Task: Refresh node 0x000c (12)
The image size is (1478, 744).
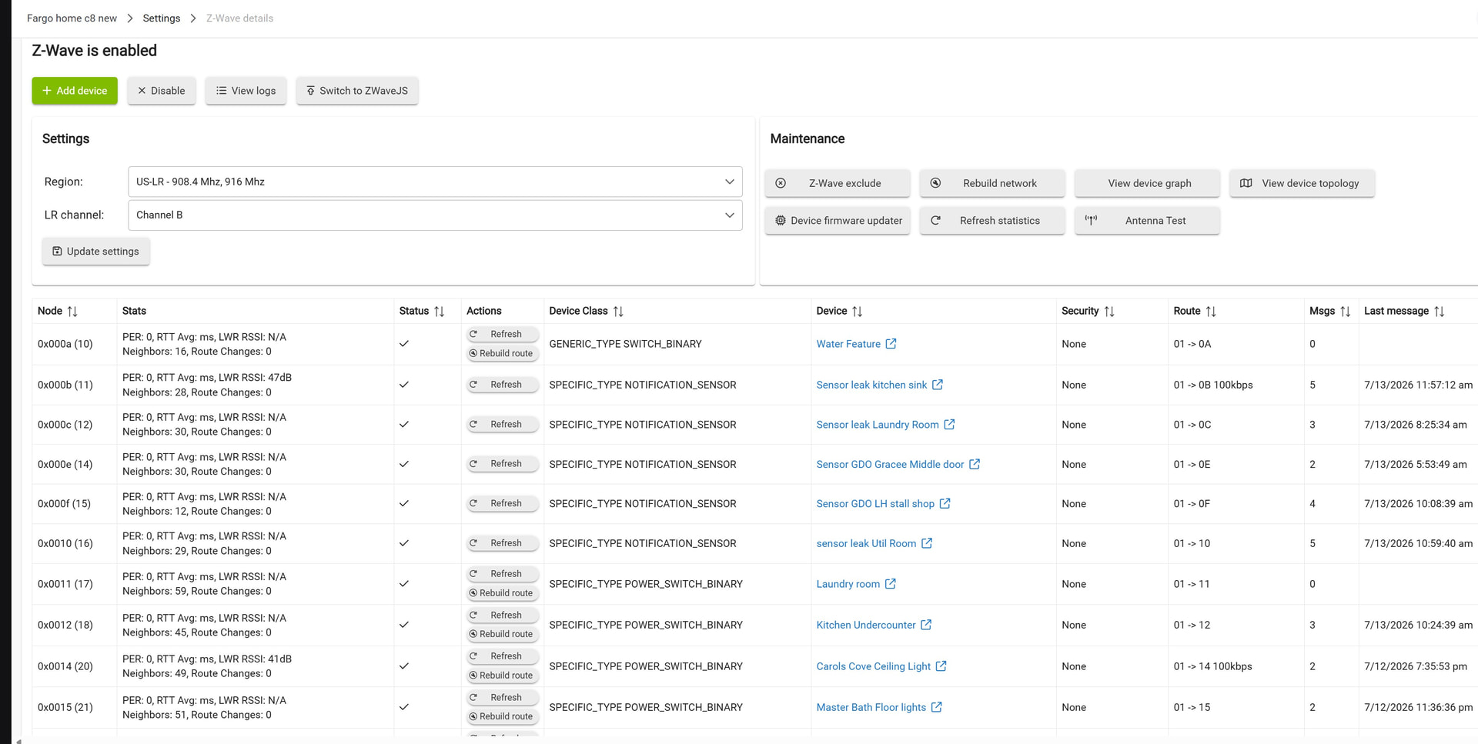Action: (x=503, y=425)
